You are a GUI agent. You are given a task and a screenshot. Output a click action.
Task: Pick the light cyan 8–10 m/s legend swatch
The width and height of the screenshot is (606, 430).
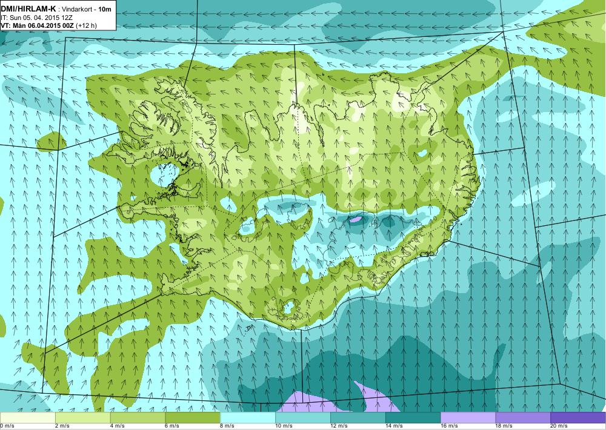pos(248,418)
